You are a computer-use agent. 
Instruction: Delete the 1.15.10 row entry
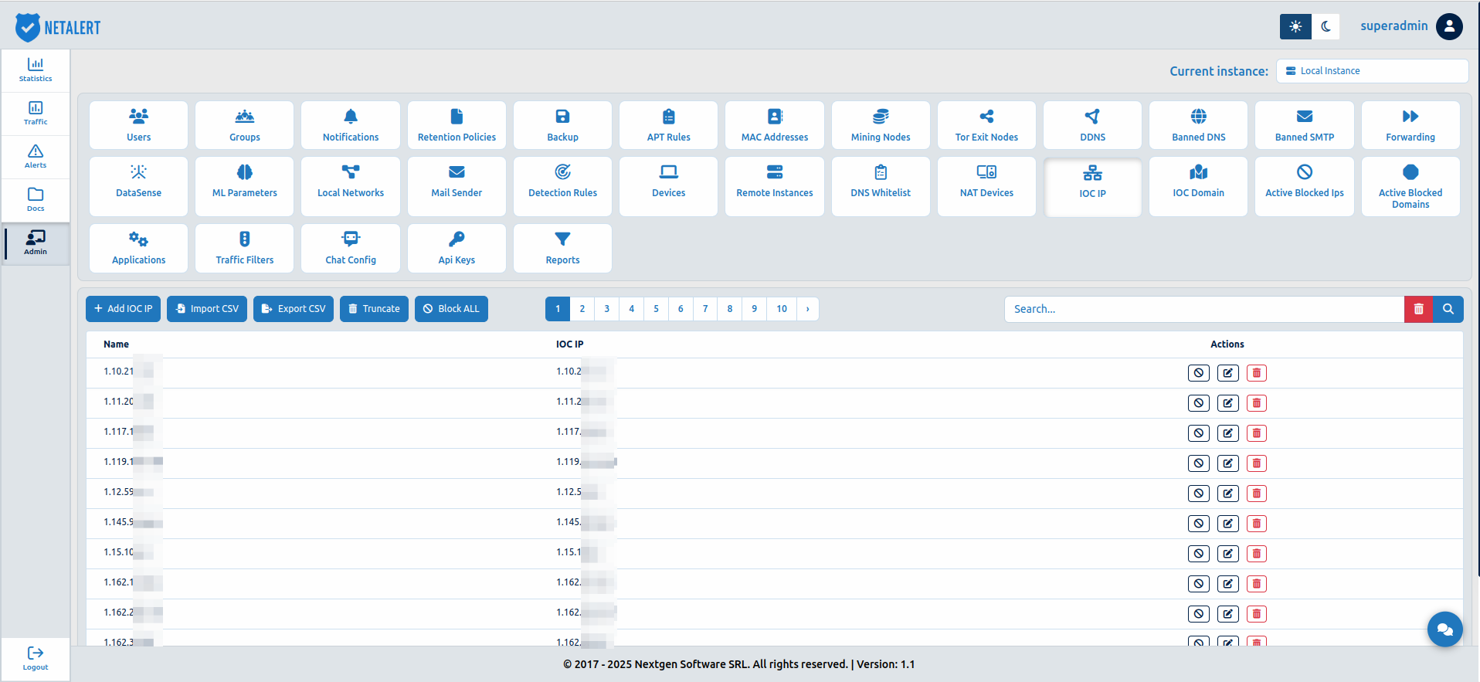point(1257,554)
